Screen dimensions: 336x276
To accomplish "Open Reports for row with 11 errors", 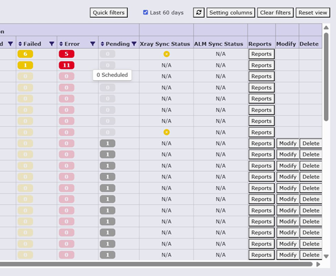I will [x=262, y=66].
